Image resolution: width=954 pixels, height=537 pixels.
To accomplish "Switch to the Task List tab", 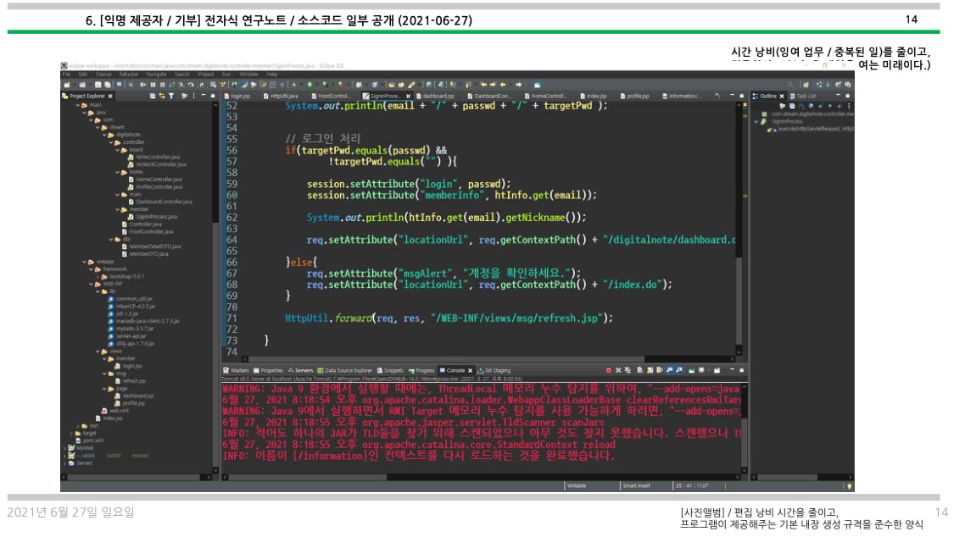I will tap(802, 96).
